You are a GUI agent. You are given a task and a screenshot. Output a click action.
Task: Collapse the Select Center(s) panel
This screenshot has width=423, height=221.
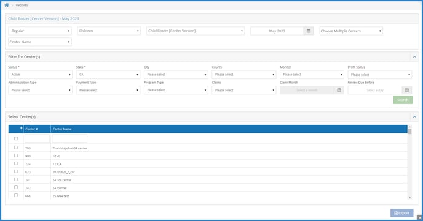(x=414, y=117)
